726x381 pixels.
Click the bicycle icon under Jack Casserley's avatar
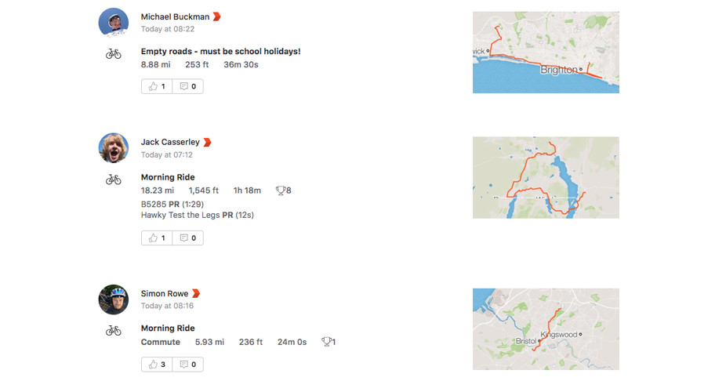(114, 180)
